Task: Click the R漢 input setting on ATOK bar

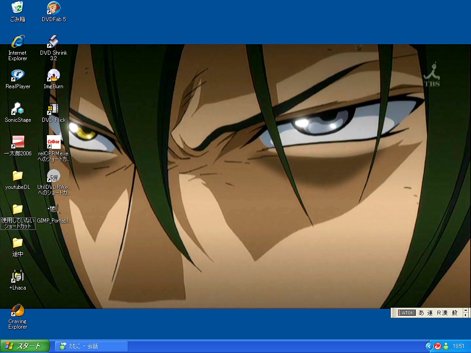Action: click(442, 313)
